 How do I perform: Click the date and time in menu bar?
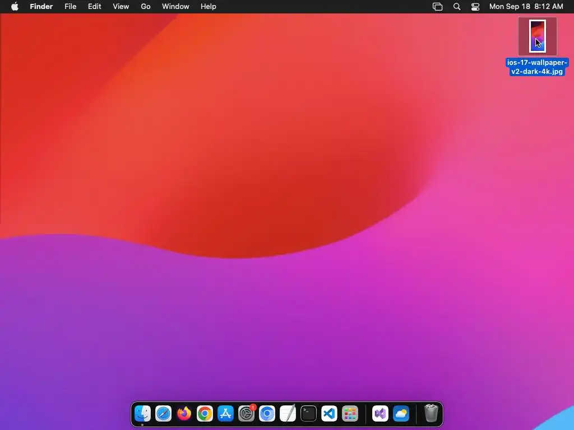coord(526,7)
